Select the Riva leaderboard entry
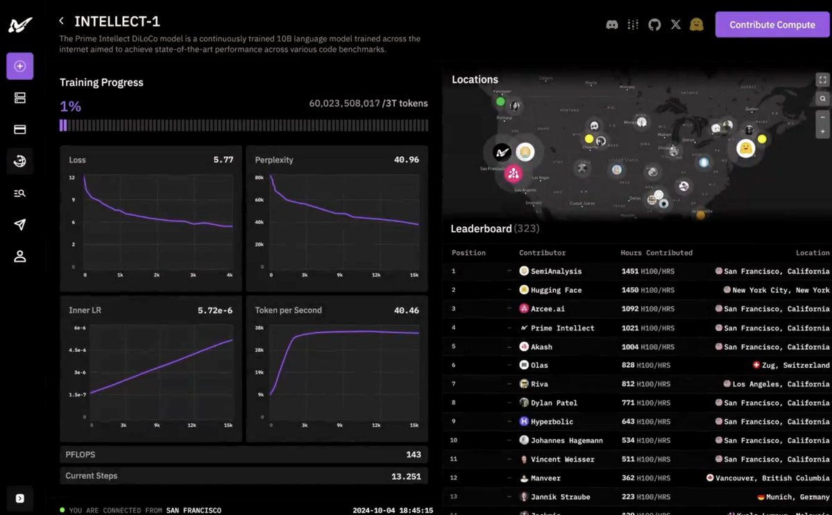This screenshot has height=515, width=832. point(637,384)
